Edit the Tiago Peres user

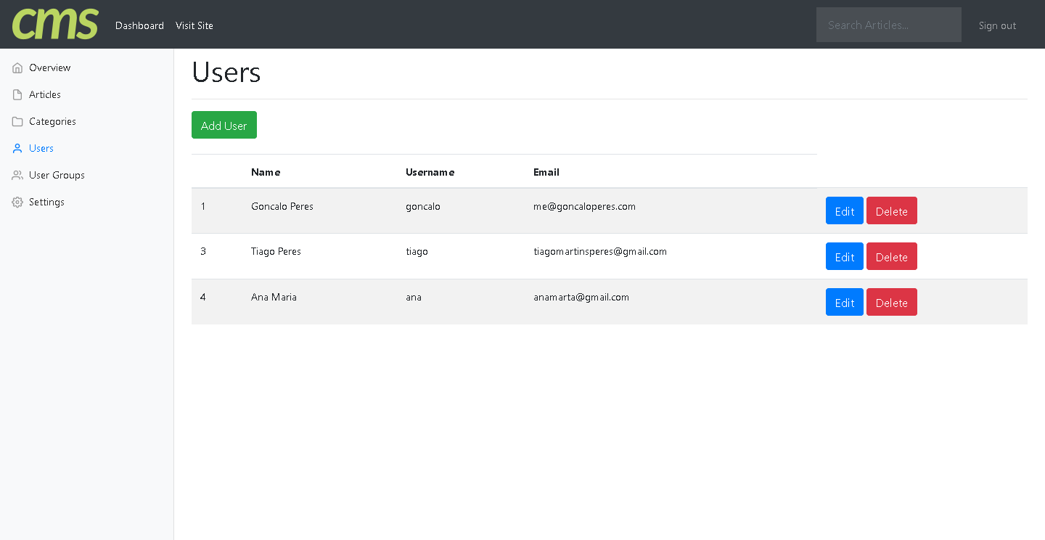pyautogui.click(x=844, y=257)
